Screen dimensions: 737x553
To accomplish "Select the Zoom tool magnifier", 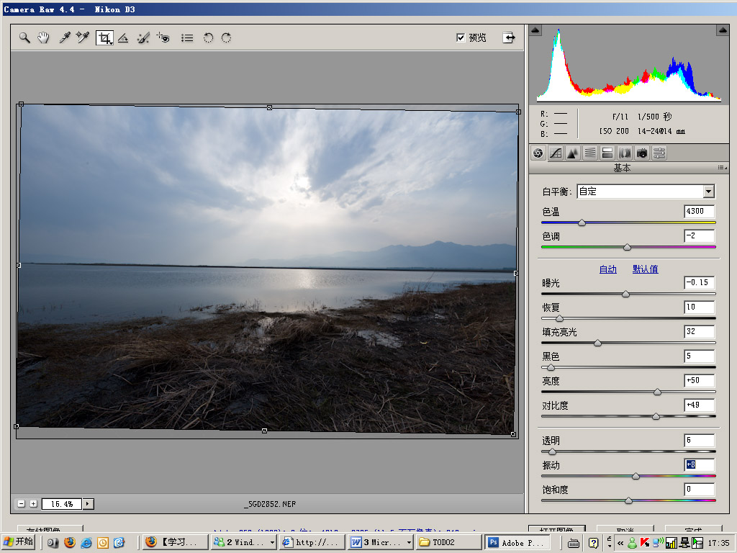I will 24,37.
